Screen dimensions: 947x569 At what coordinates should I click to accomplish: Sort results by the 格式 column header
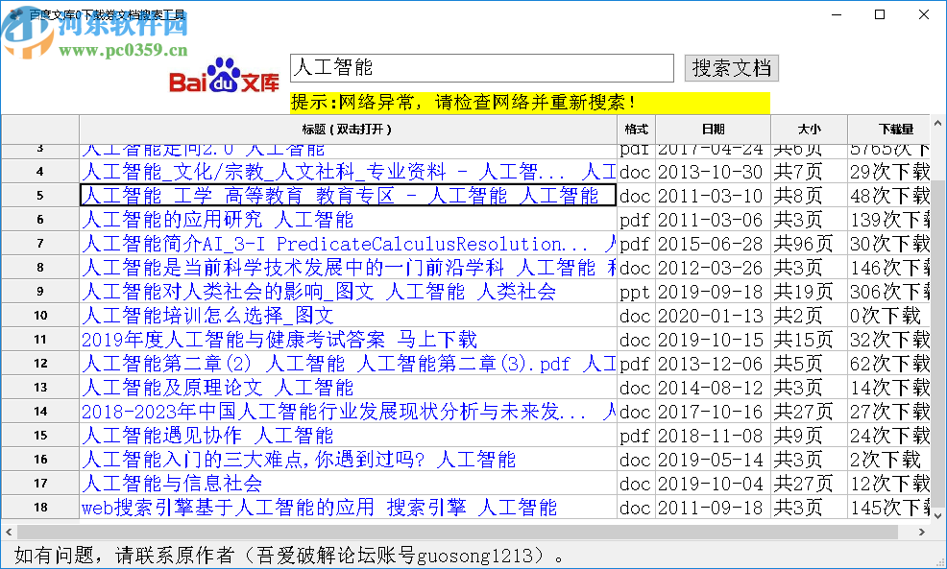coord(635,130)
